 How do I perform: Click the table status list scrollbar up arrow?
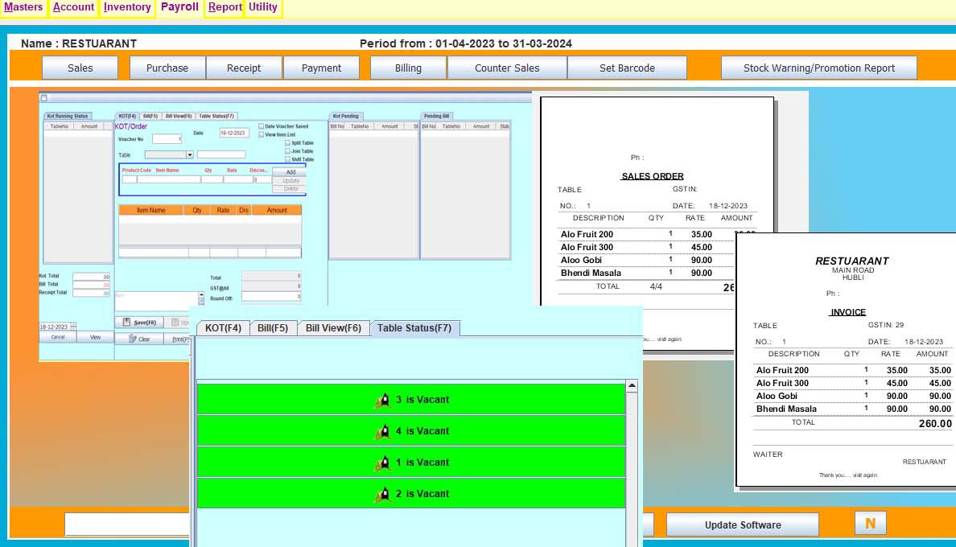632,386
